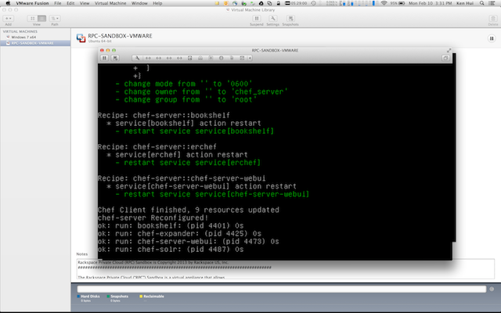Click the disk usage bar in Library
Viewport: 501px width, 313px height.
(x=282, y=289)
